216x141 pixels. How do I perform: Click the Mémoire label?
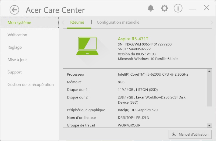(x=74, y=82)
